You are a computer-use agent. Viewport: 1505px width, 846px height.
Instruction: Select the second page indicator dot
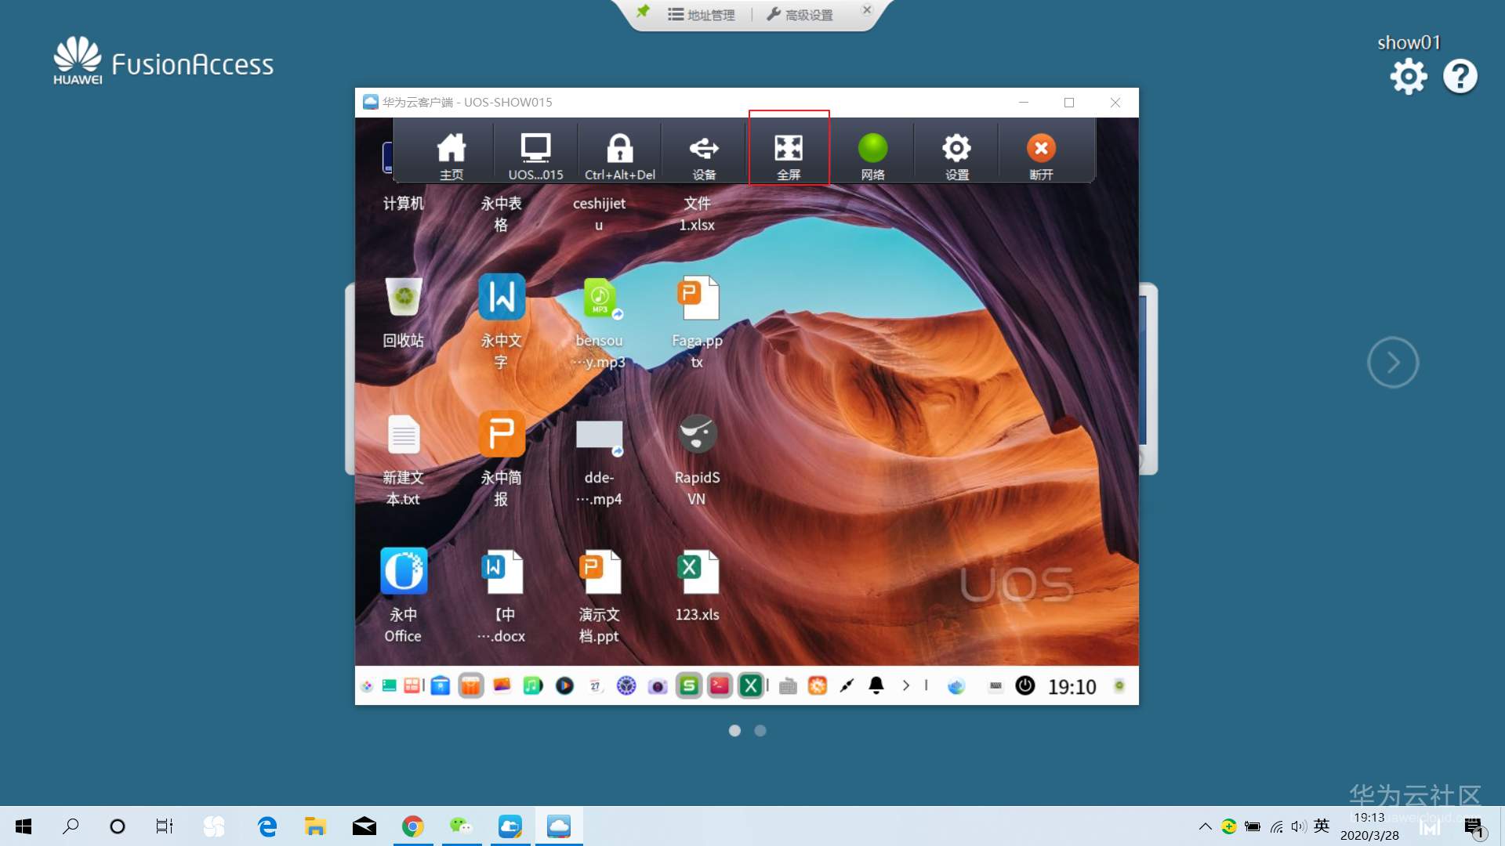pos(760,730)
